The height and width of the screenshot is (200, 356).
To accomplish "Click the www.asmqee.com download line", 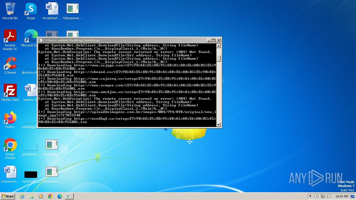I will click(x=127, y=87).
